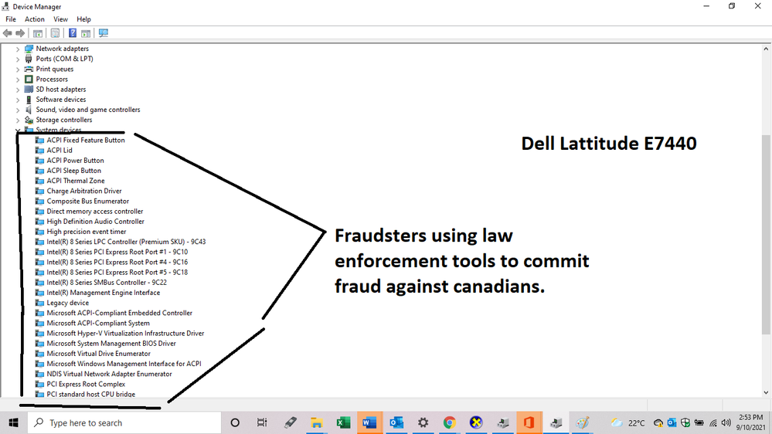Switch to Office app on taskbar
This screenshot has width=772, height=434.
(529, 422)
